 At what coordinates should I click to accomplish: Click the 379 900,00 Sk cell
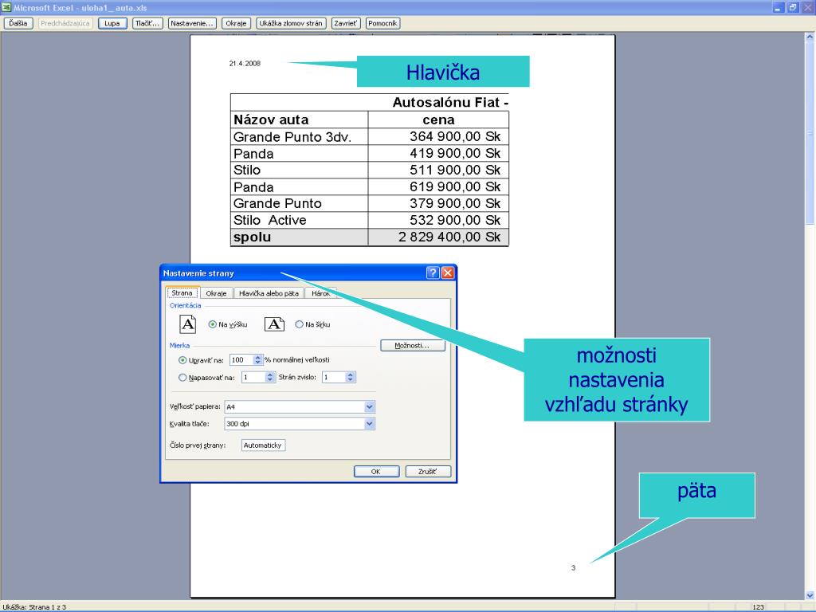(x=439, y=203)
